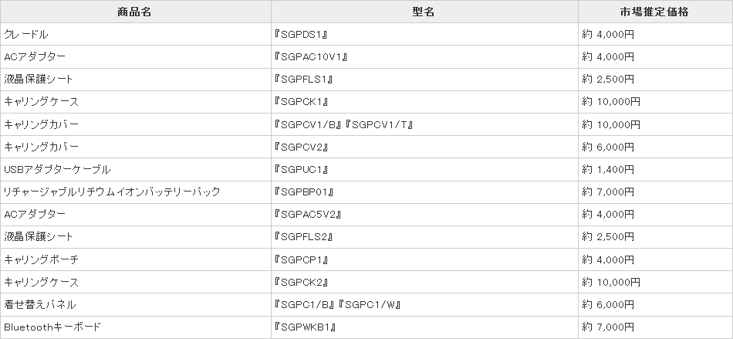Select the Bluetoothキーボード product name
Viewport: 733px width, 339px height.
click(52, 327)
